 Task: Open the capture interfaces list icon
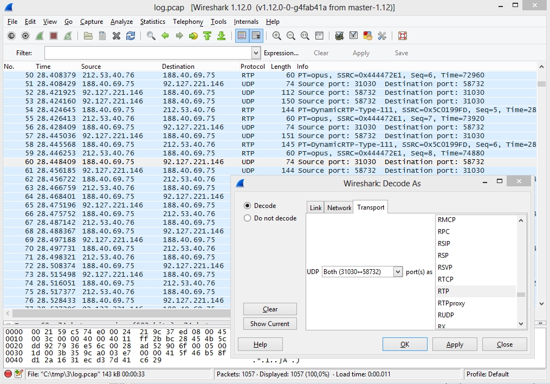pos(11,36)
